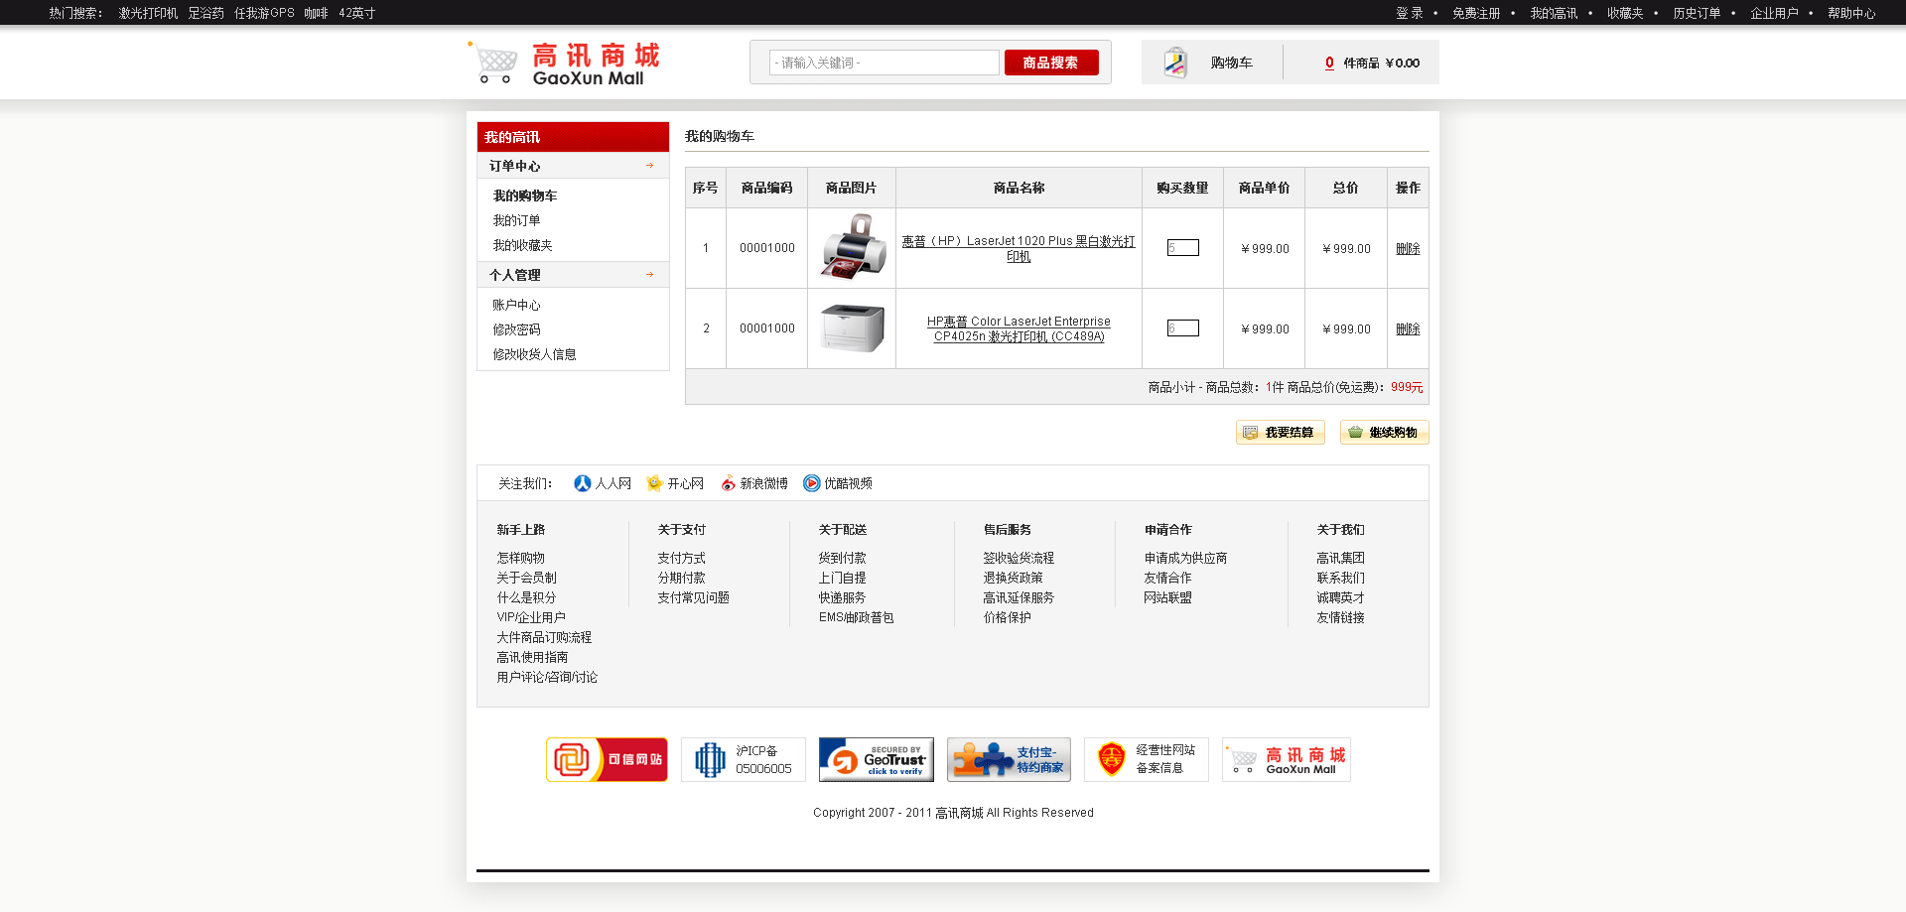
Task: Expand the 个人管理 sidebar section
Action: (x=573, y=275)
